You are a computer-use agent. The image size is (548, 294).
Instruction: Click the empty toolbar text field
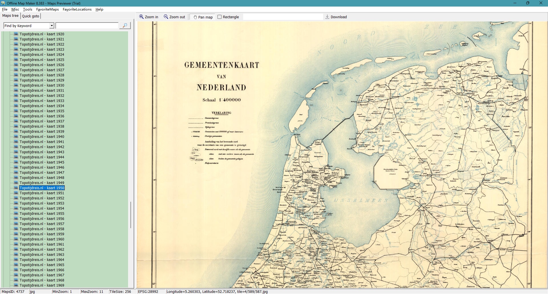[x=283, y=17]
